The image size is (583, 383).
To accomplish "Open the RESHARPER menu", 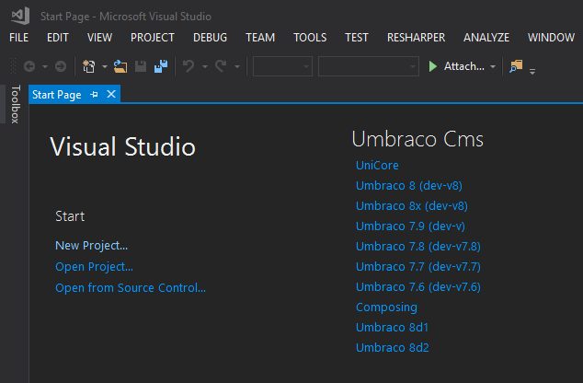I will (x=416, y=38).
